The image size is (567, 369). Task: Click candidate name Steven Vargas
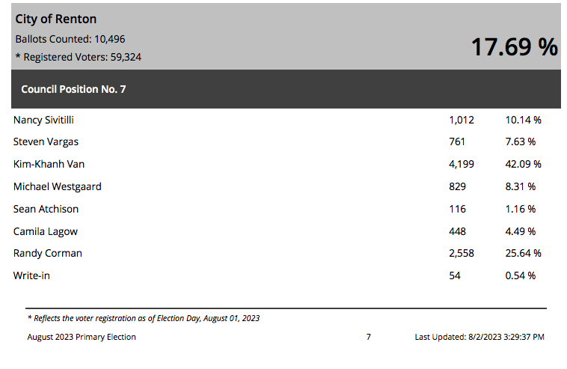click(46, 141)
